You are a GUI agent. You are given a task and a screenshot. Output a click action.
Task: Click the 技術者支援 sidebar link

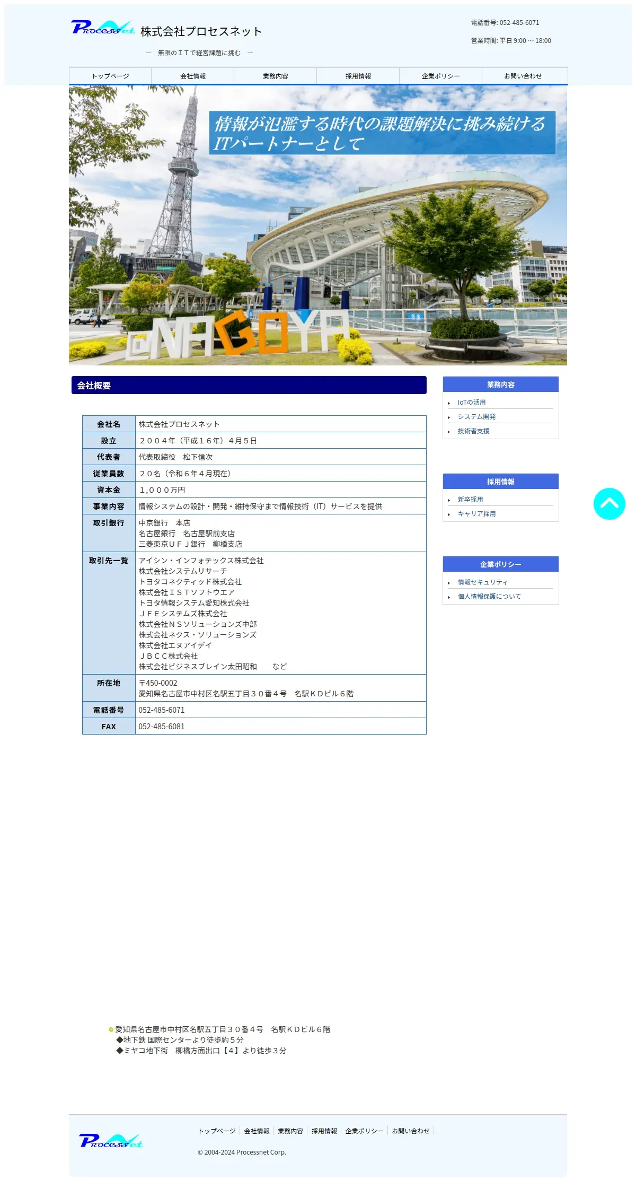tap(474, 431)
